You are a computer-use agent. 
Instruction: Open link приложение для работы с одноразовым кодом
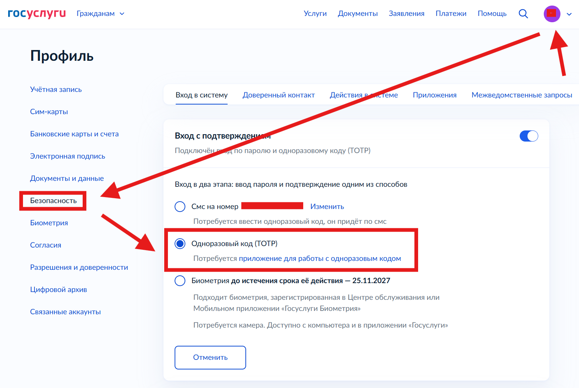(x=320, y=258)
